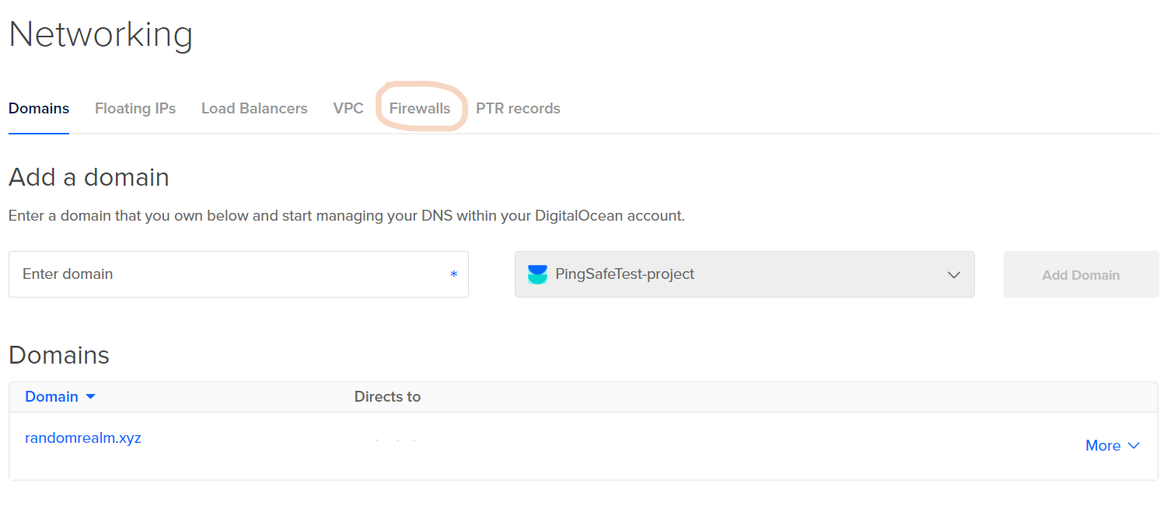Click the chevron beside More
Image resolution: width=1174 pixels, height=526 pixels.
click(1134, 446)
